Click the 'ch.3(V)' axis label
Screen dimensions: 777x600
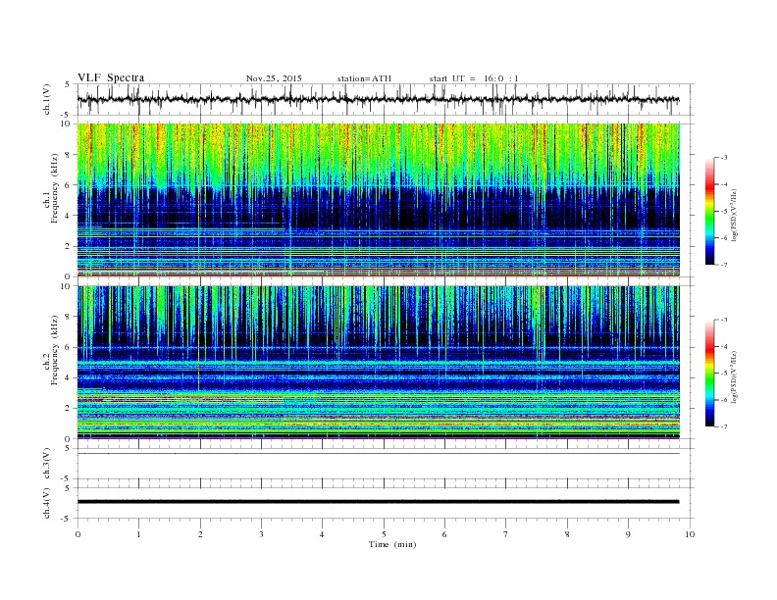(x=47, y=464)
